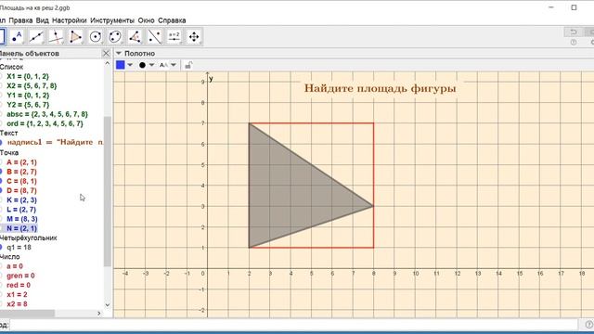Select the Polygon tool

[76, 37]
